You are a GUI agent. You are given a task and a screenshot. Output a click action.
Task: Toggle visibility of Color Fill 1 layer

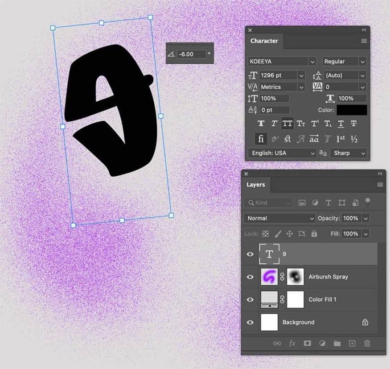coord(250,299)
